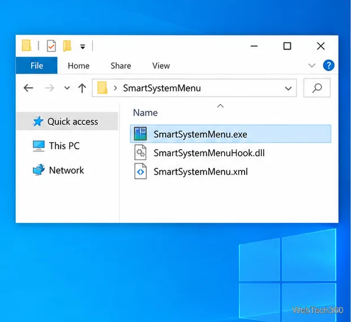
Task: Click the SmartSystemMenu.exe application icon
Action: [140, 133]
